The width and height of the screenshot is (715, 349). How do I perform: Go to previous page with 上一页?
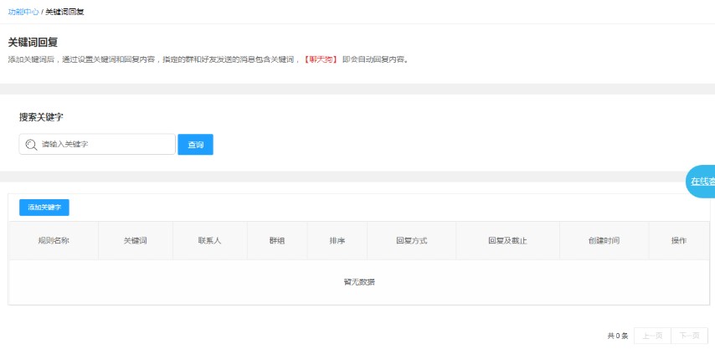pyautogui.click(x=652, y=336)
